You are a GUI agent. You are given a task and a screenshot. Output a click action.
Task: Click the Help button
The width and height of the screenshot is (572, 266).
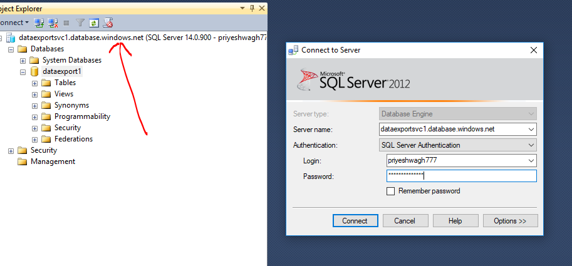click(x=455, y=221)
